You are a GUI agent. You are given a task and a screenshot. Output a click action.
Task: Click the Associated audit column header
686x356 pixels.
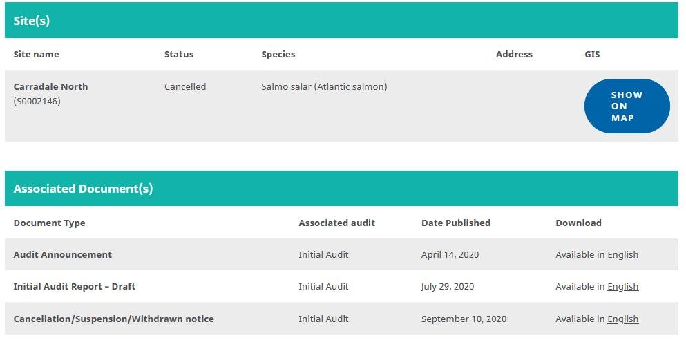(336, 223)
